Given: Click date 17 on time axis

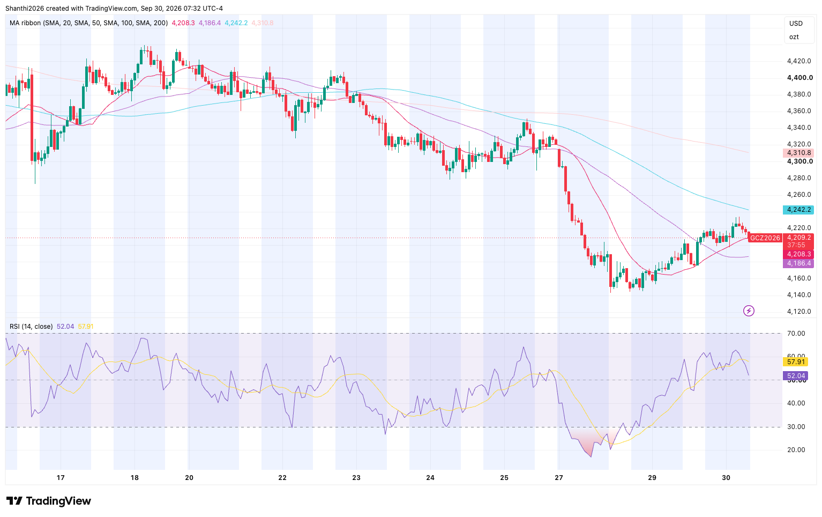Looking at the screenshot, I should pos(61,477).
